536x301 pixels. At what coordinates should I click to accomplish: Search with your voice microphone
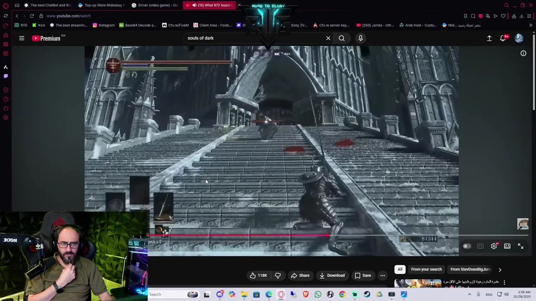point(361,38)
